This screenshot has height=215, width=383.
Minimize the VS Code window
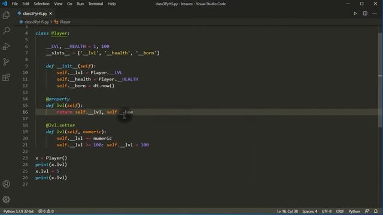tap(348, 4)
